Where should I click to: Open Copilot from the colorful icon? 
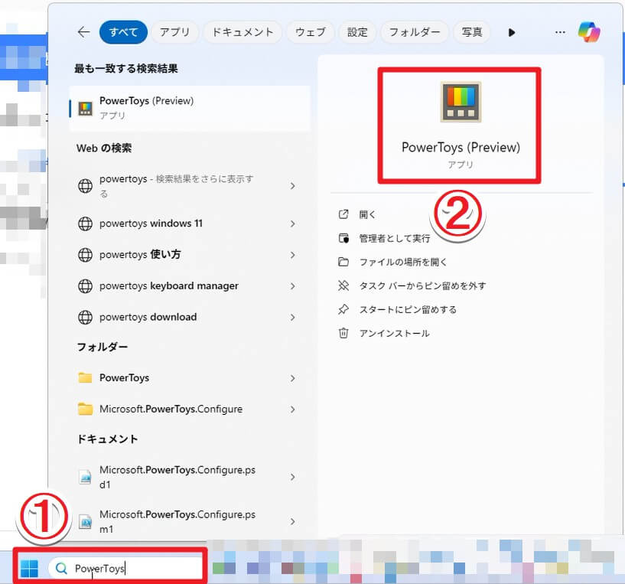(x=589, y=32)
